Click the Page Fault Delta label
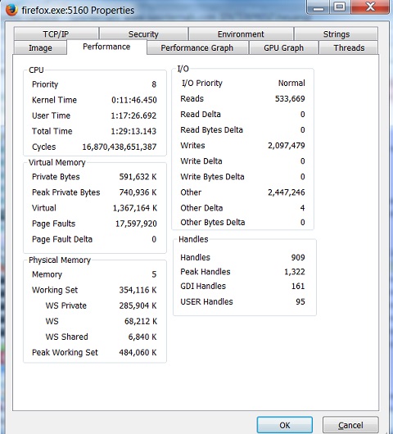This screenshot has height=434, width=393. click(62, 239)
